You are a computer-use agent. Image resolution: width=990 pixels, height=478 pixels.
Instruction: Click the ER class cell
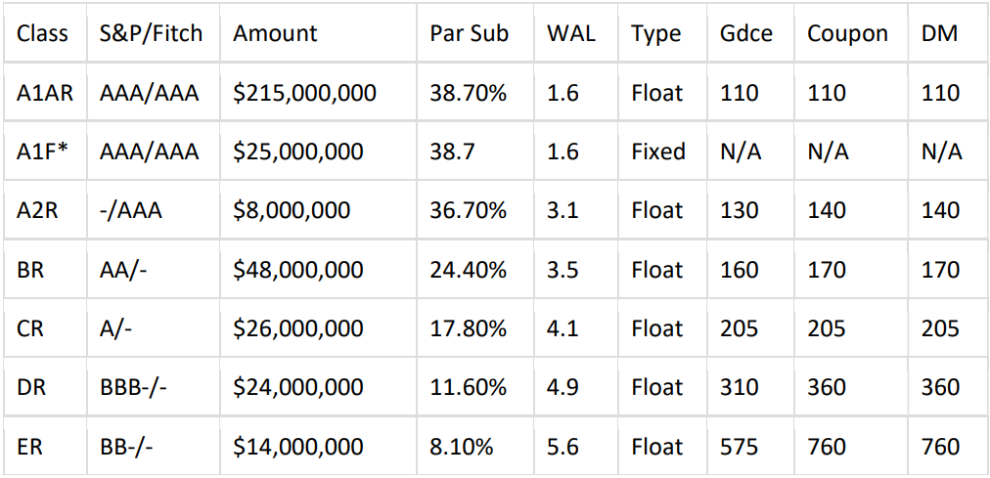pos(30,447)
